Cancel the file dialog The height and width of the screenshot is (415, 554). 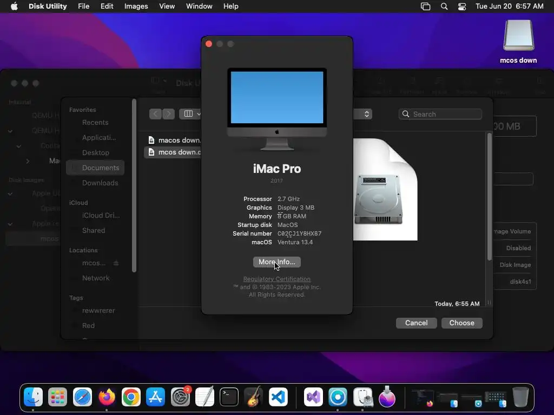[416, 323]
